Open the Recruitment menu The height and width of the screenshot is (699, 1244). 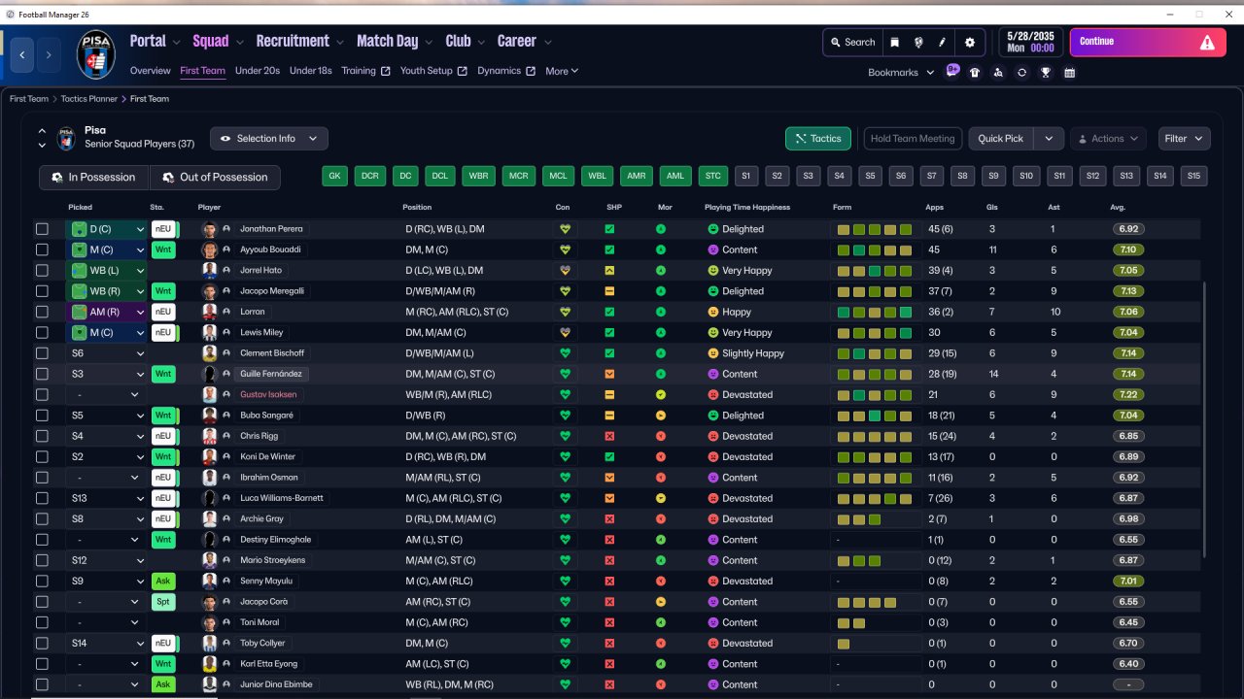click(293, 41)
